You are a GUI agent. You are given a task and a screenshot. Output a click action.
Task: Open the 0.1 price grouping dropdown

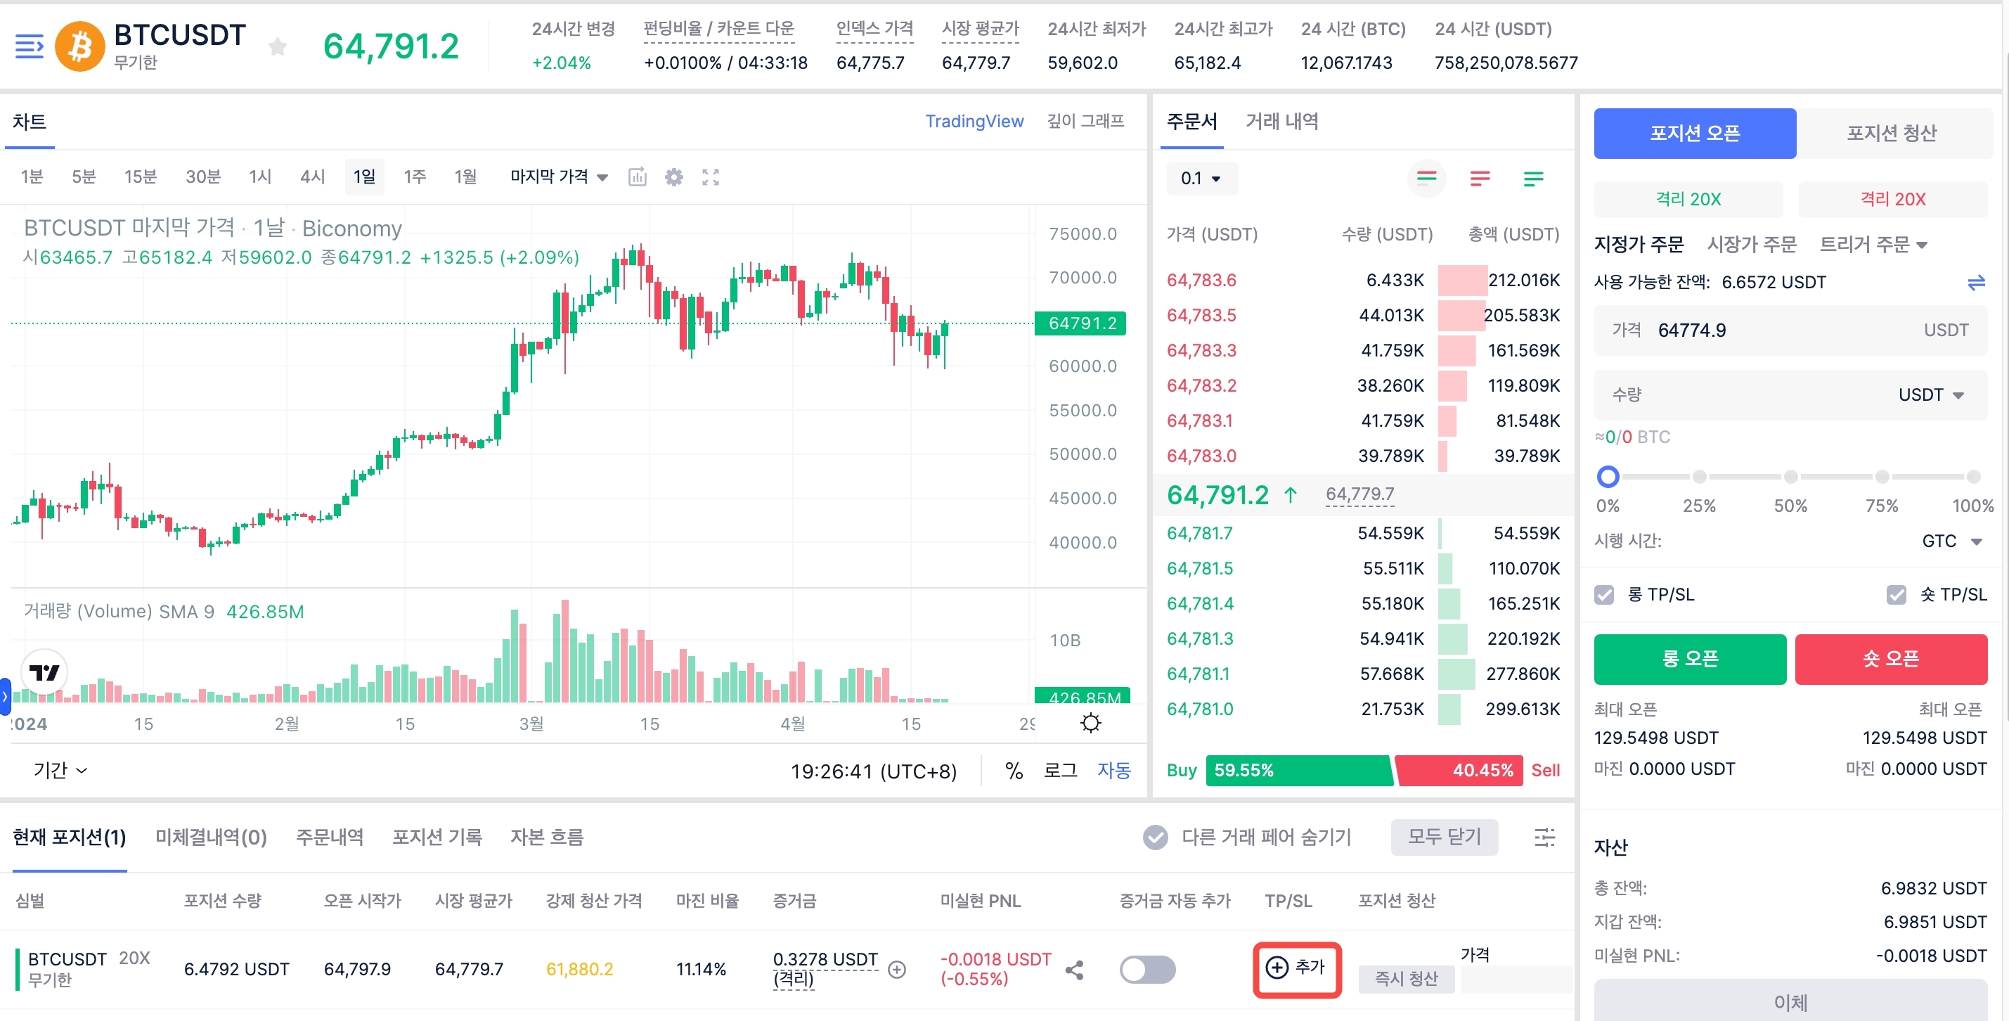click(x=1200, y=179)
